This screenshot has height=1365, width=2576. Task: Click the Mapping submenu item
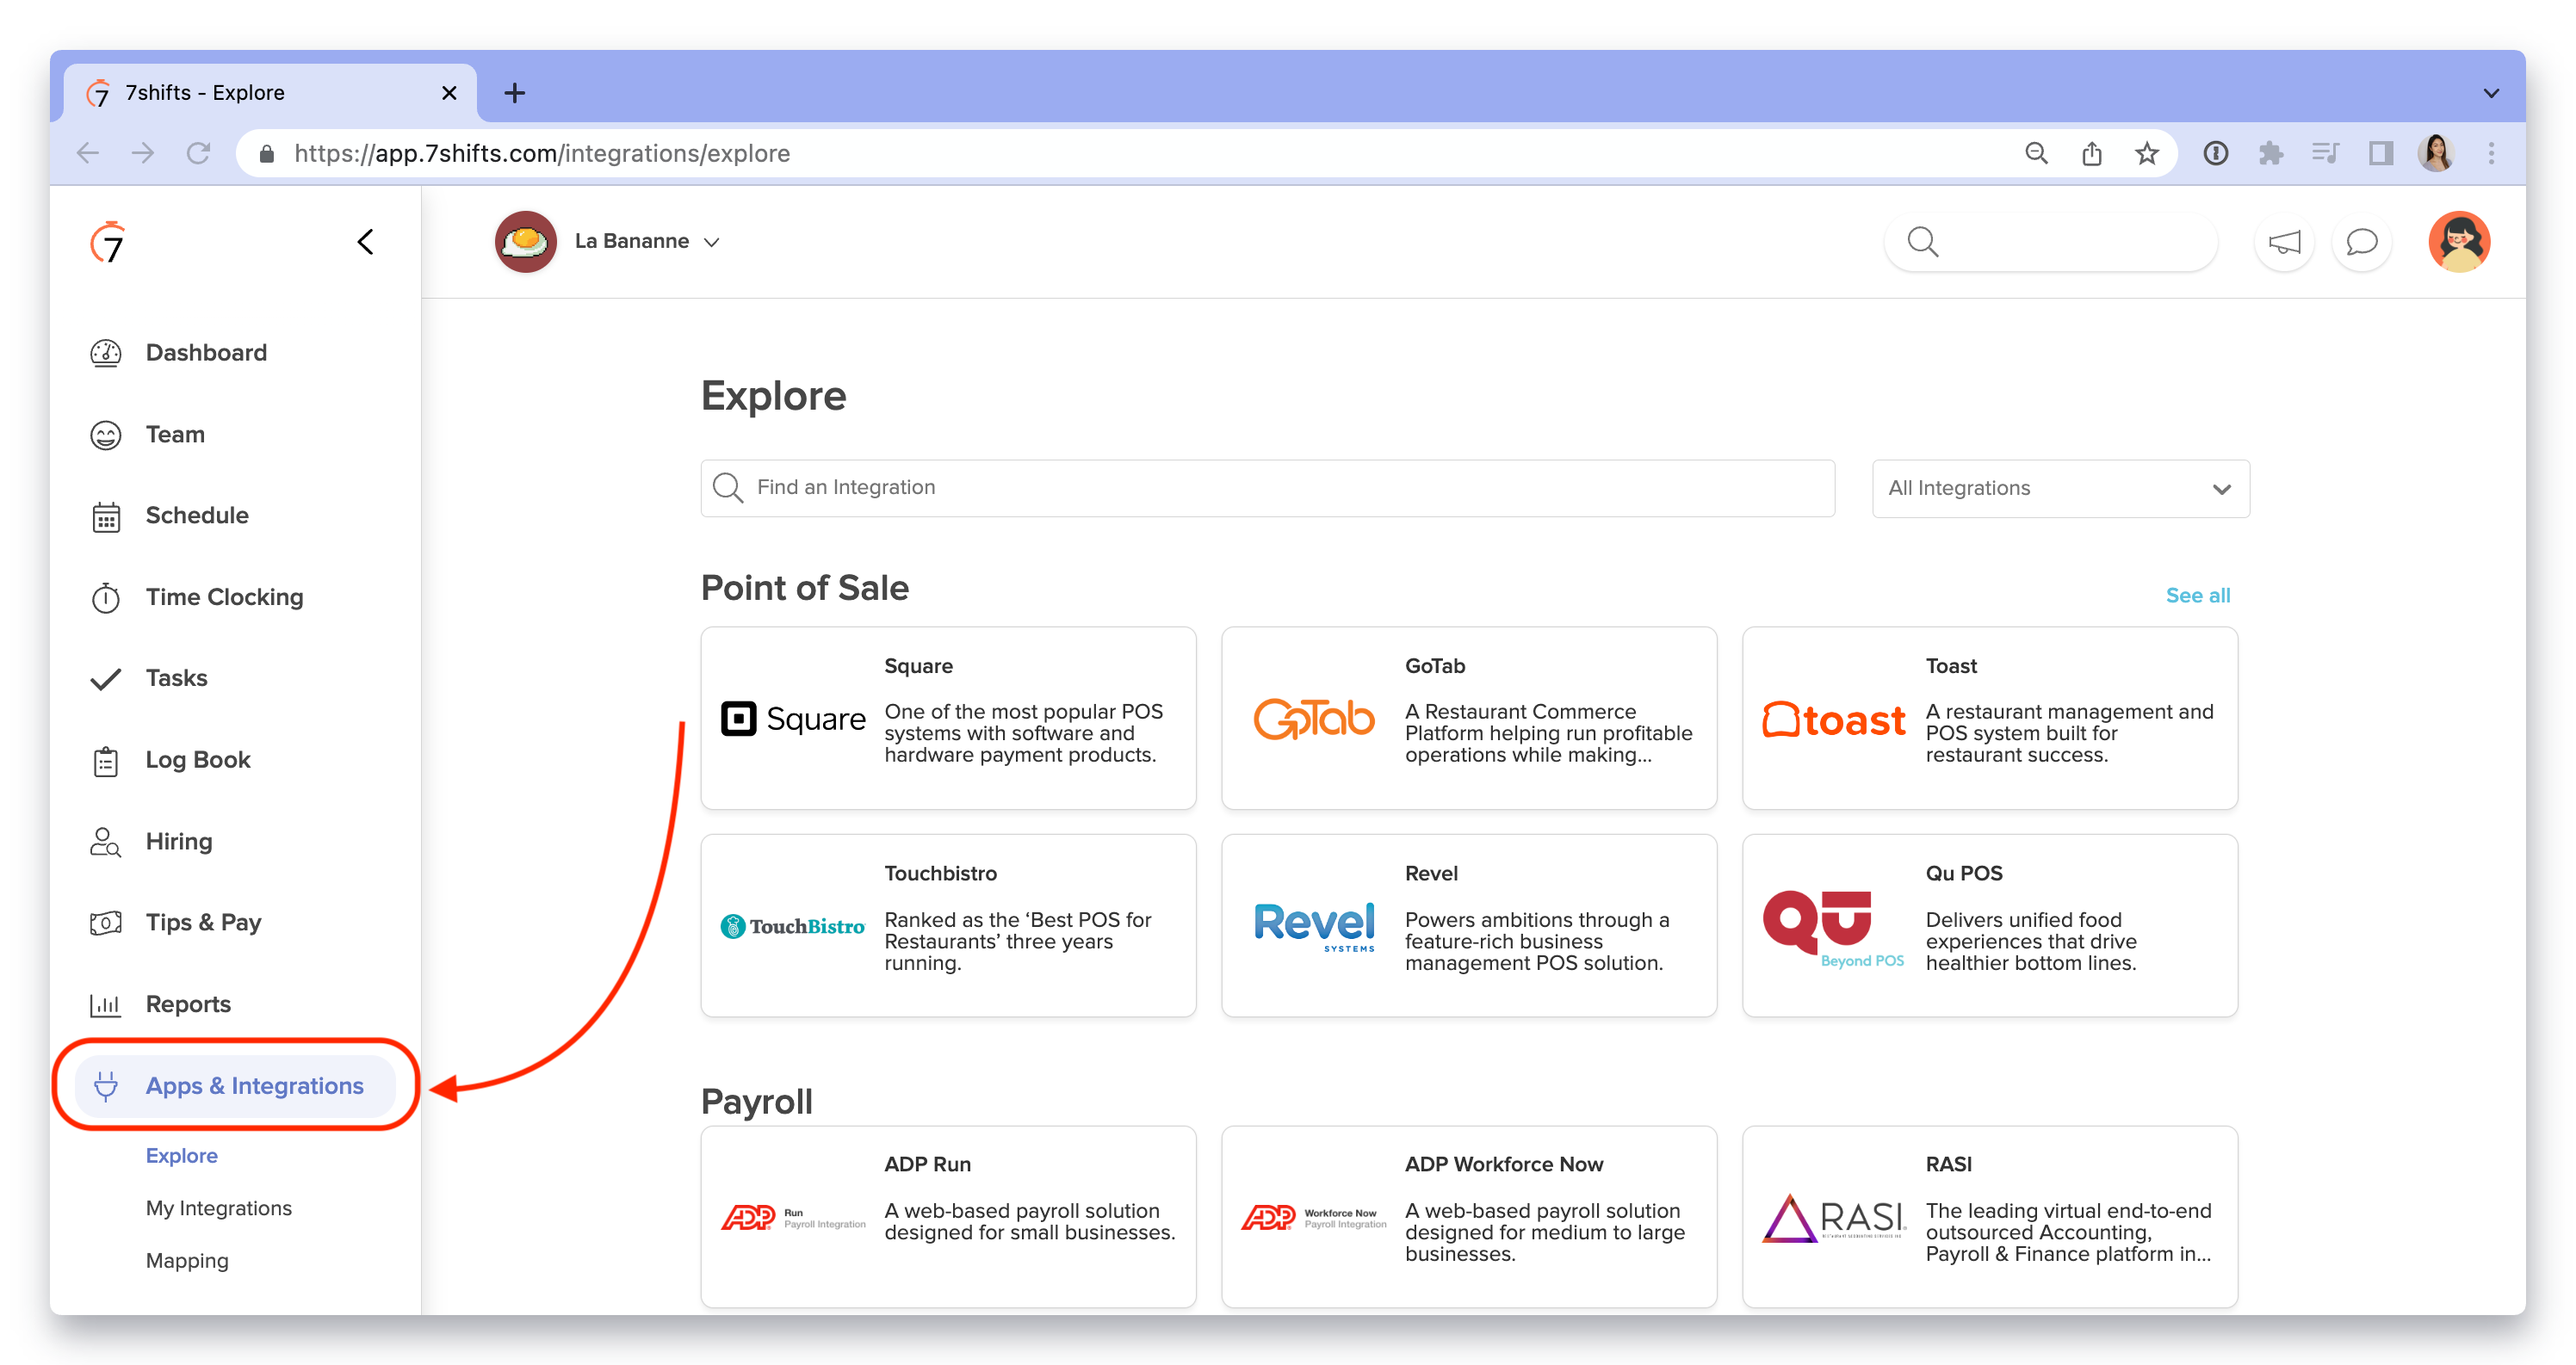tap(188, 1259)
